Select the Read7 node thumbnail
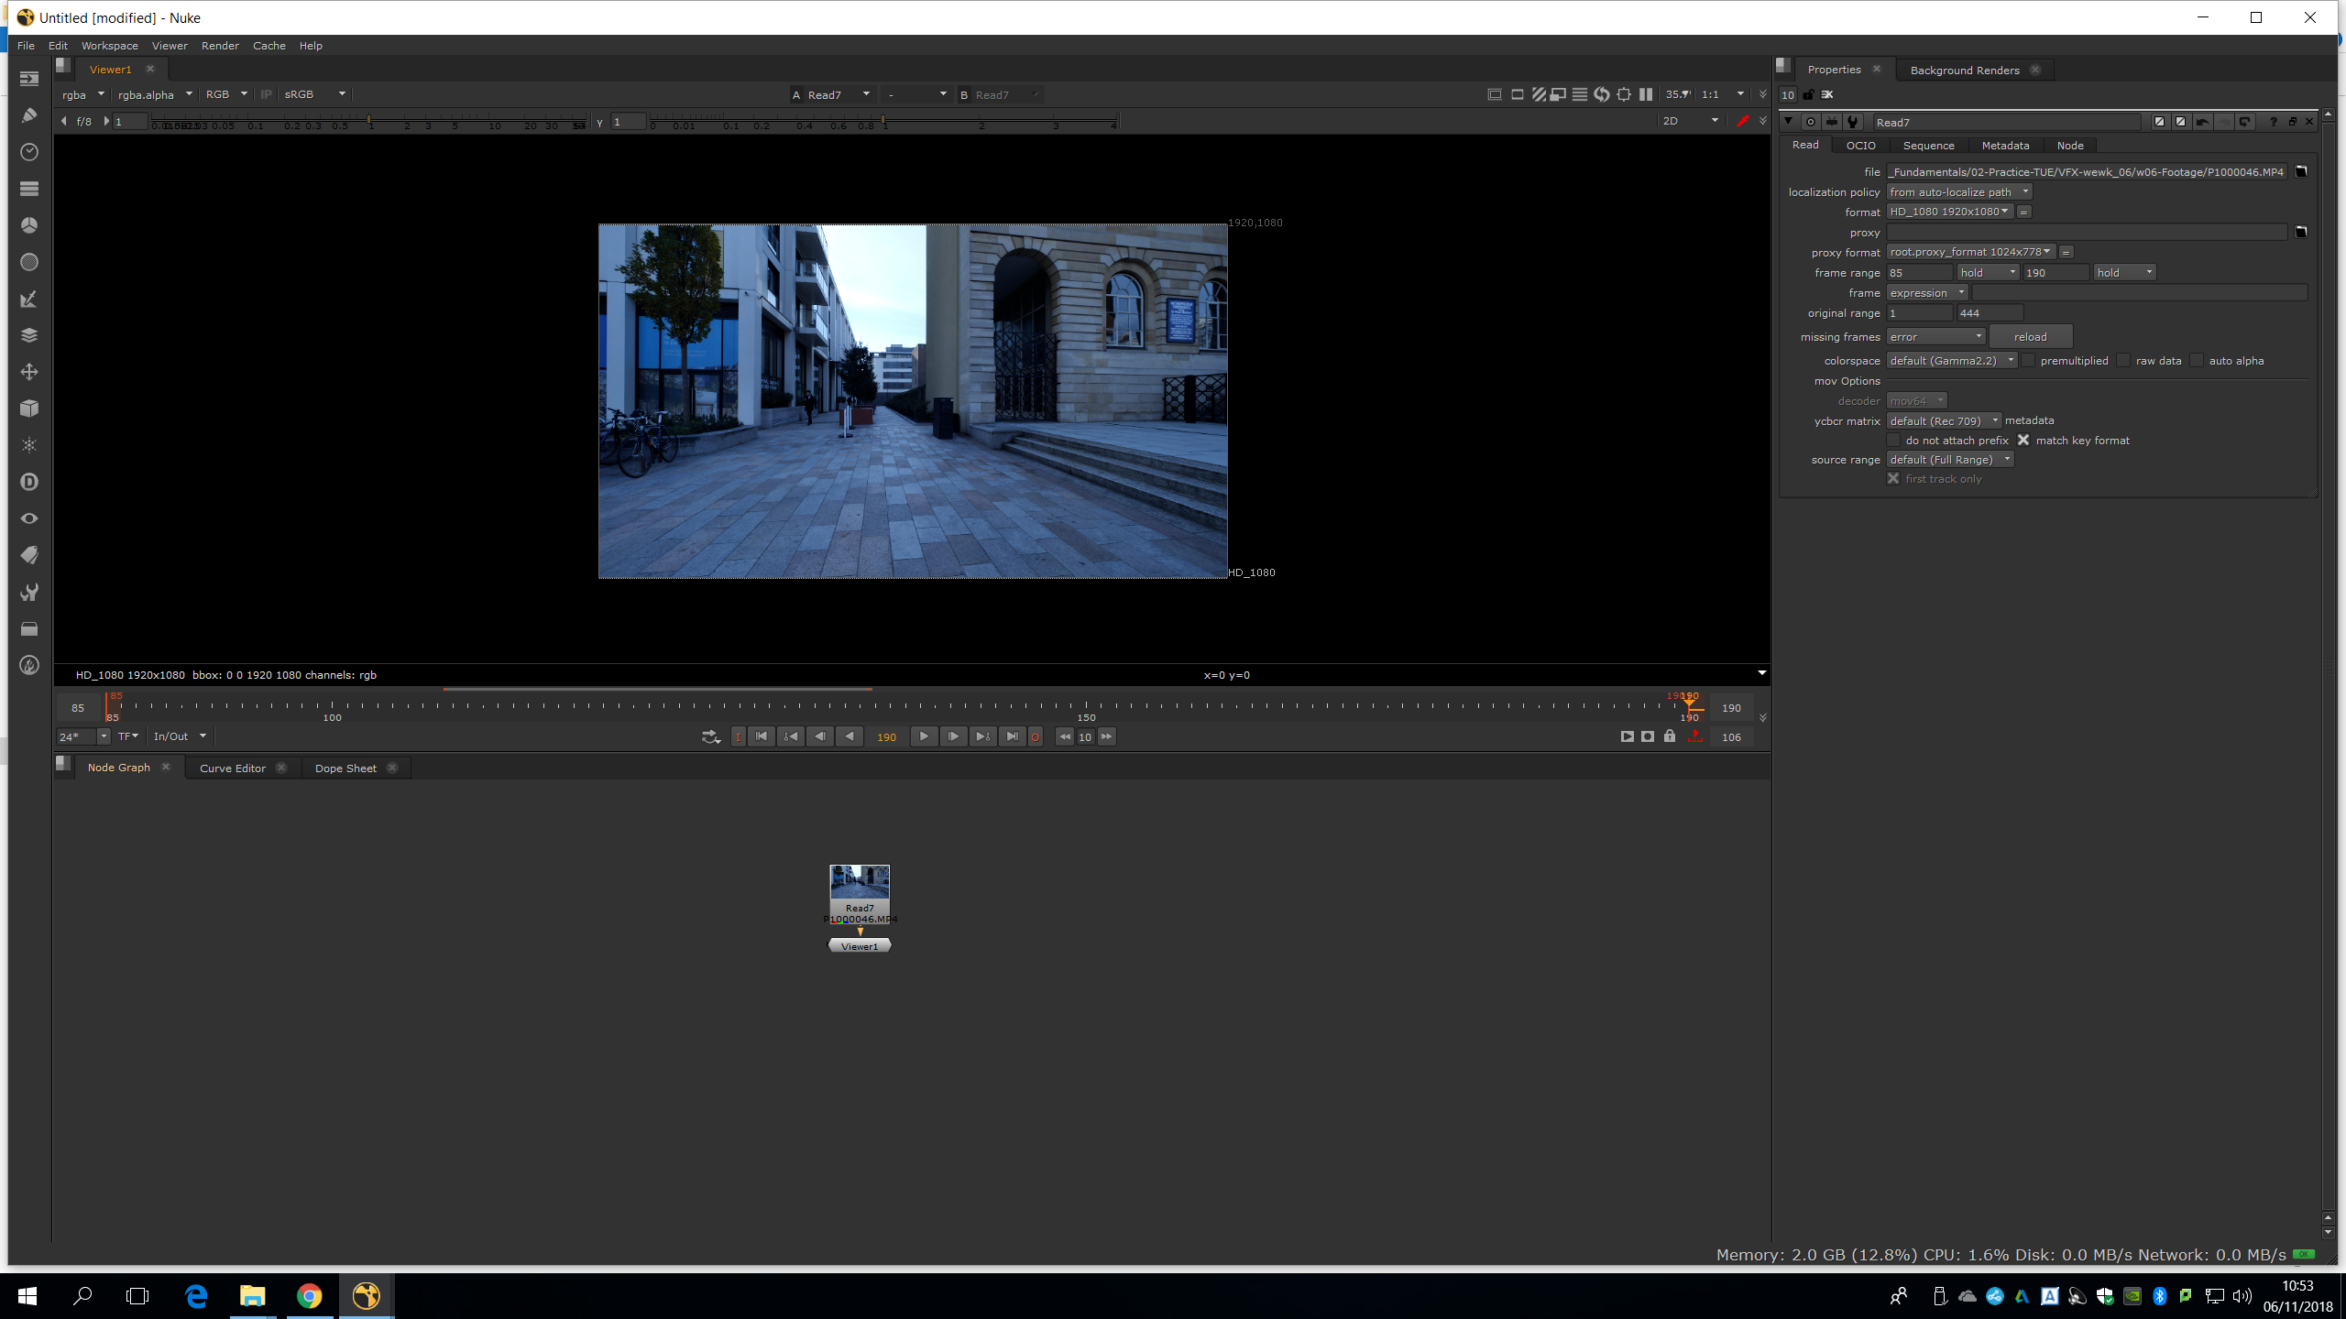This screenshot has height=1319, width=2346. click(860, 883)
